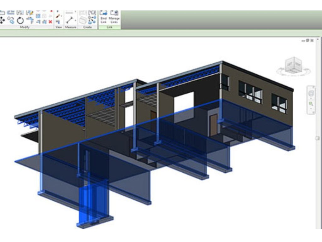Click the Modify panel title
The image size is (322, 242).
click(25, 27)
